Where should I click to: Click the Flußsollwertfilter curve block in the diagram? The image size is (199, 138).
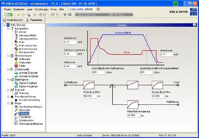click(89, 85)
